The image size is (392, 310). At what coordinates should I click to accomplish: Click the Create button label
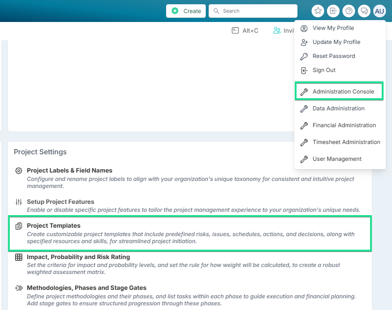pos(192,11)
